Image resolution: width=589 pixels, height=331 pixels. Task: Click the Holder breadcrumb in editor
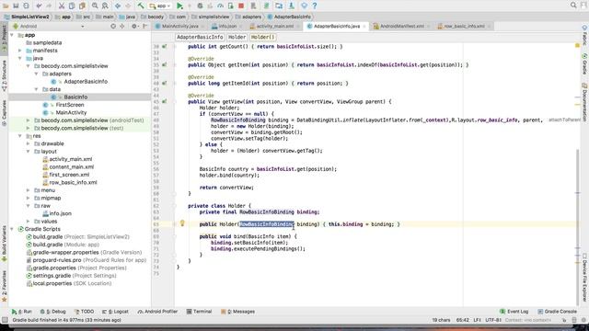point(237,37)
